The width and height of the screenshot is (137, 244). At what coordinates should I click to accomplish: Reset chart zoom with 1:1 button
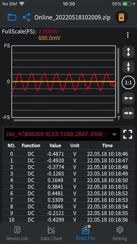click(x=128, y=83)
